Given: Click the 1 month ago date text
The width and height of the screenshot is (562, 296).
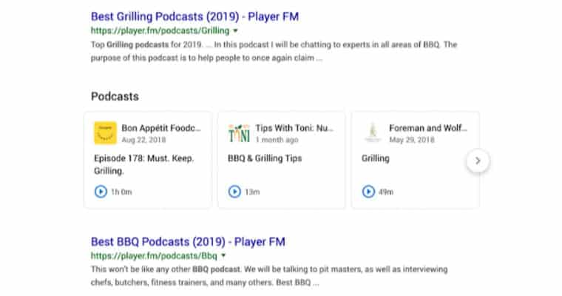Looking at the screenshot, I should coord(277,140).
